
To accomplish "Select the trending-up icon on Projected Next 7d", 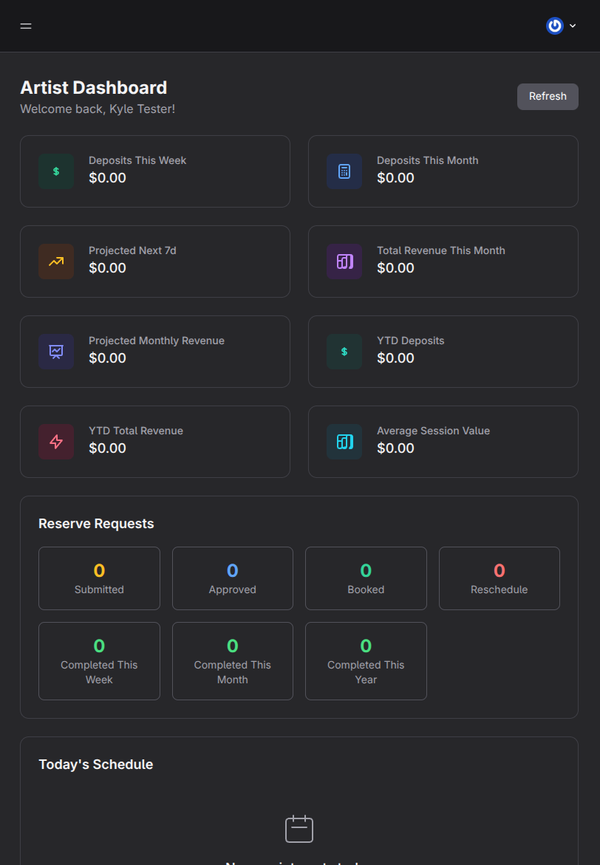I will pyautogui.click(x=56, y=261).
